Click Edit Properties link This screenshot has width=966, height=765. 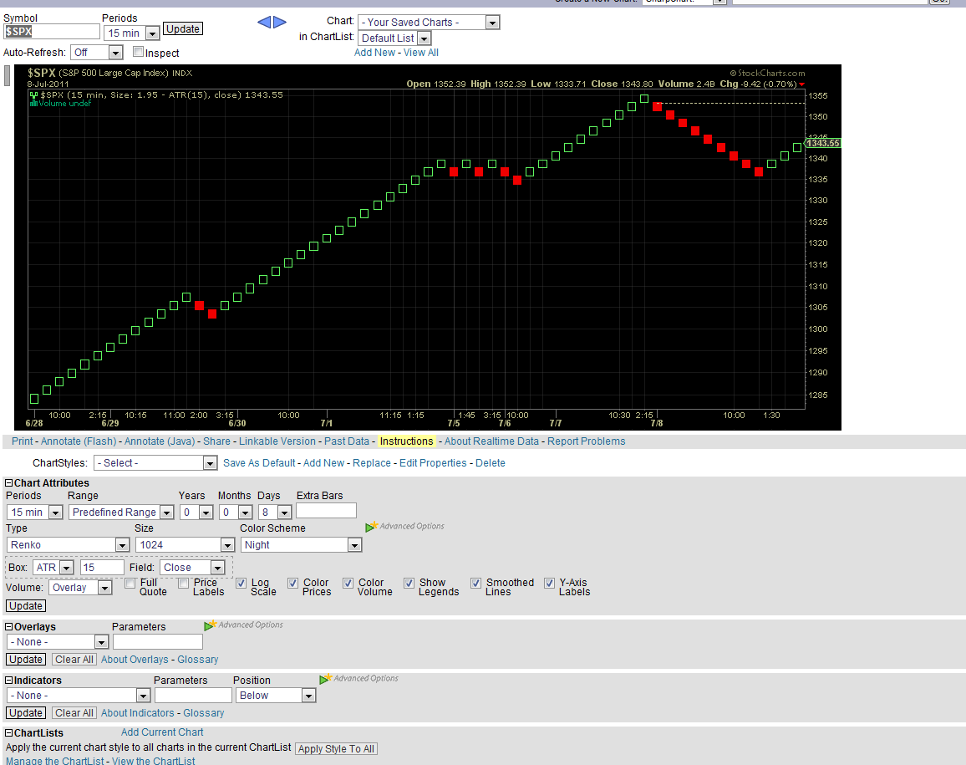coord(433,463)
